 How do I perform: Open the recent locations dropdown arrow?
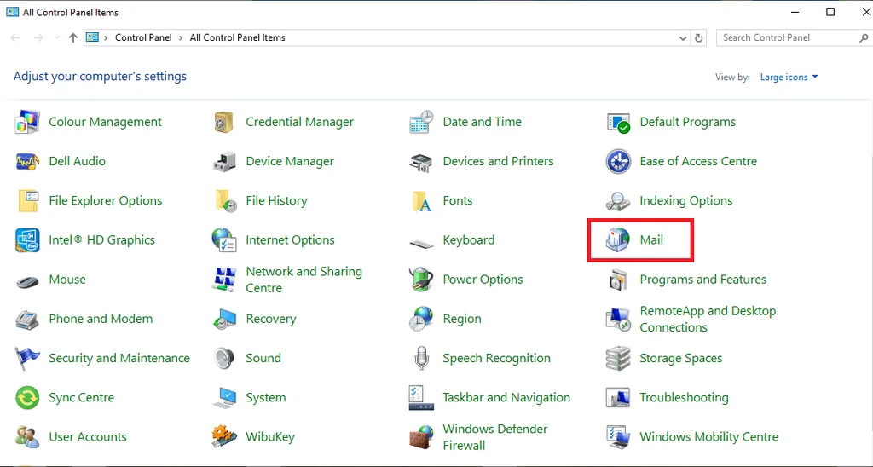coord(57,37)
